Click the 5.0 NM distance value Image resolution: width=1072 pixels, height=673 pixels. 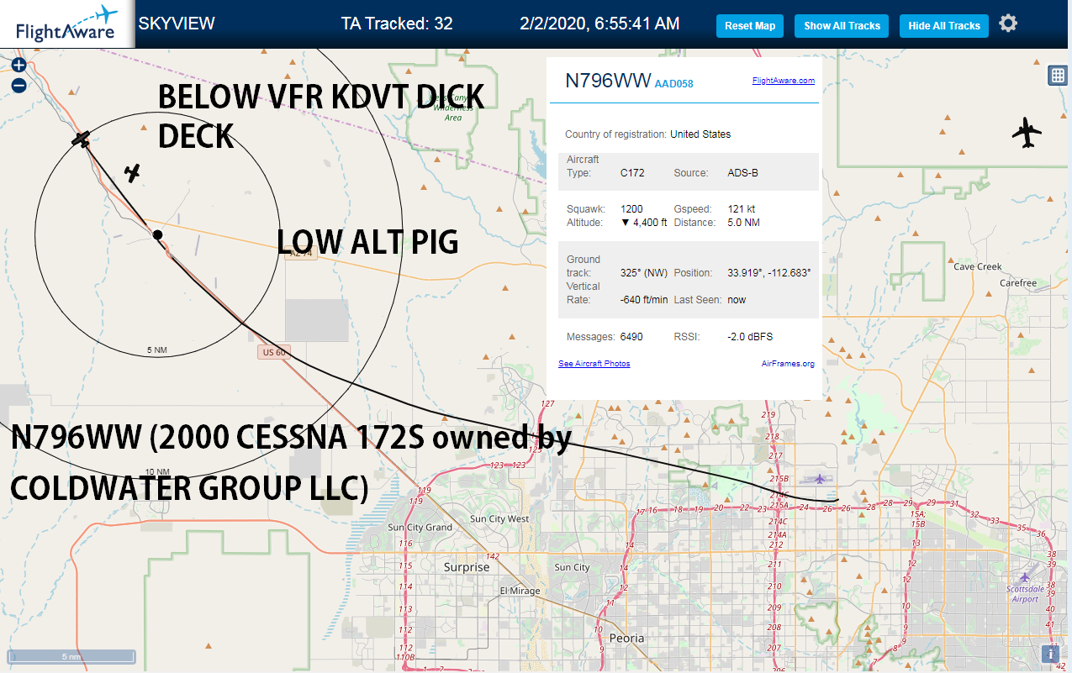click(742, 223)
